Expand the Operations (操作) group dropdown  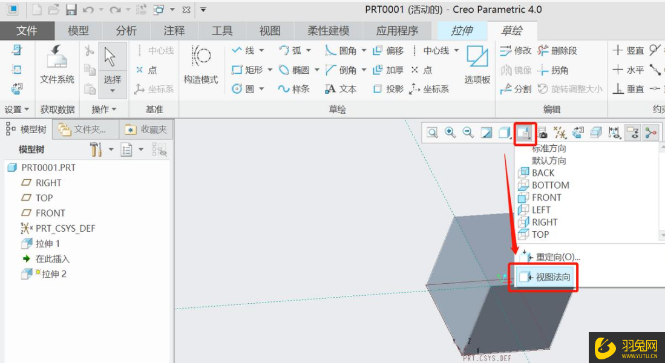104,110
